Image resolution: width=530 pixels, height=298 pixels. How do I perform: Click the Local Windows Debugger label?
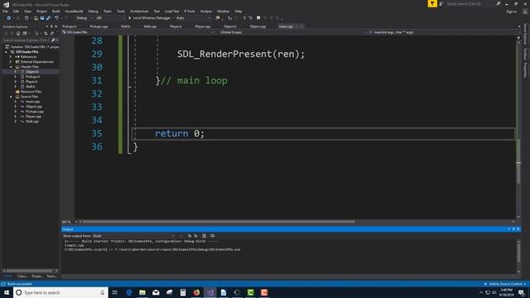pyautogui.click(x=152, y=18)
